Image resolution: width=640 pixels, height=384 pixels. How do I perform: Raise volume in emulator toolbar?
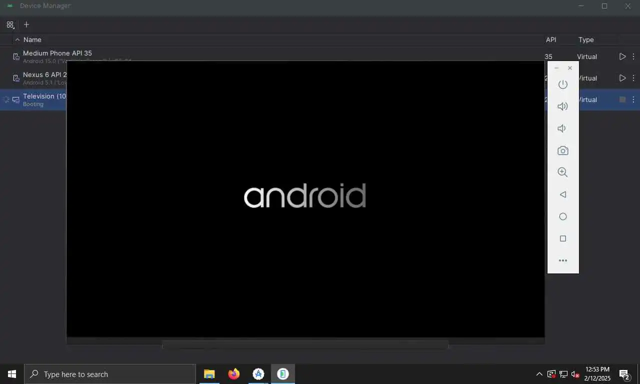pos(563,106)
